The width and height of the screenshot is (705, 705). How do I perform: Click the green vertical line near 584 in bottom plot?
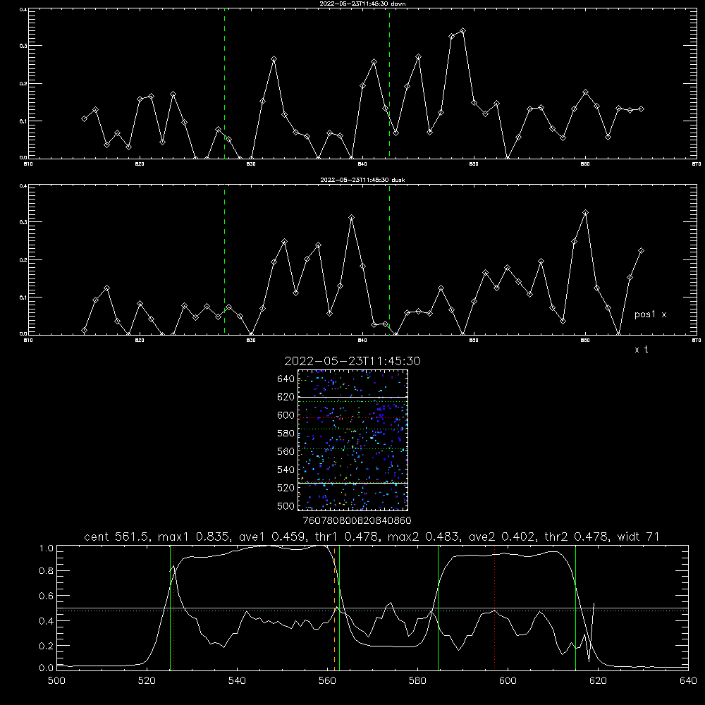438,608
